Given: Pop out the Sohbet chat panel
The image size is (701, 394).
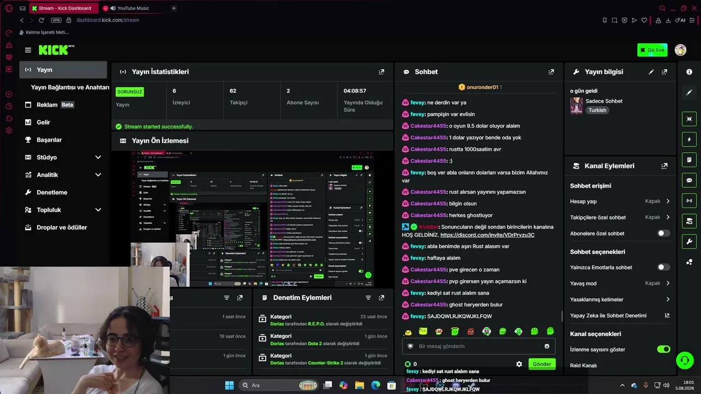Looking at the screenshot, I should click(551, 72).
